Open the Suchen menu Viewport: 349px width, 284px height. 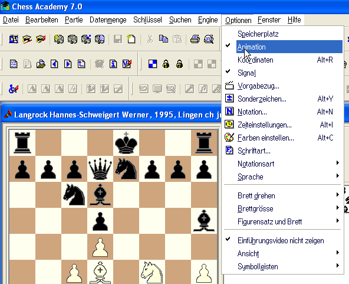coord(180,20)
